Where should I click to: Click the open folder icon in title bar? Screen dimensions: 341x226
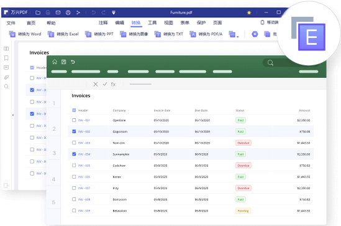click(38, 12)
